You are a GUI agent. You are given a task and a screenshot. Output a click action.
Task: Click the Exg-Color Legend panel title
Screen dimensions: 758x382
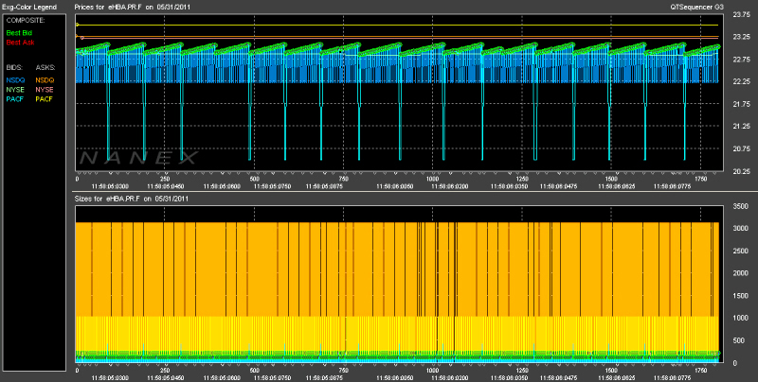tap(29, 8)
